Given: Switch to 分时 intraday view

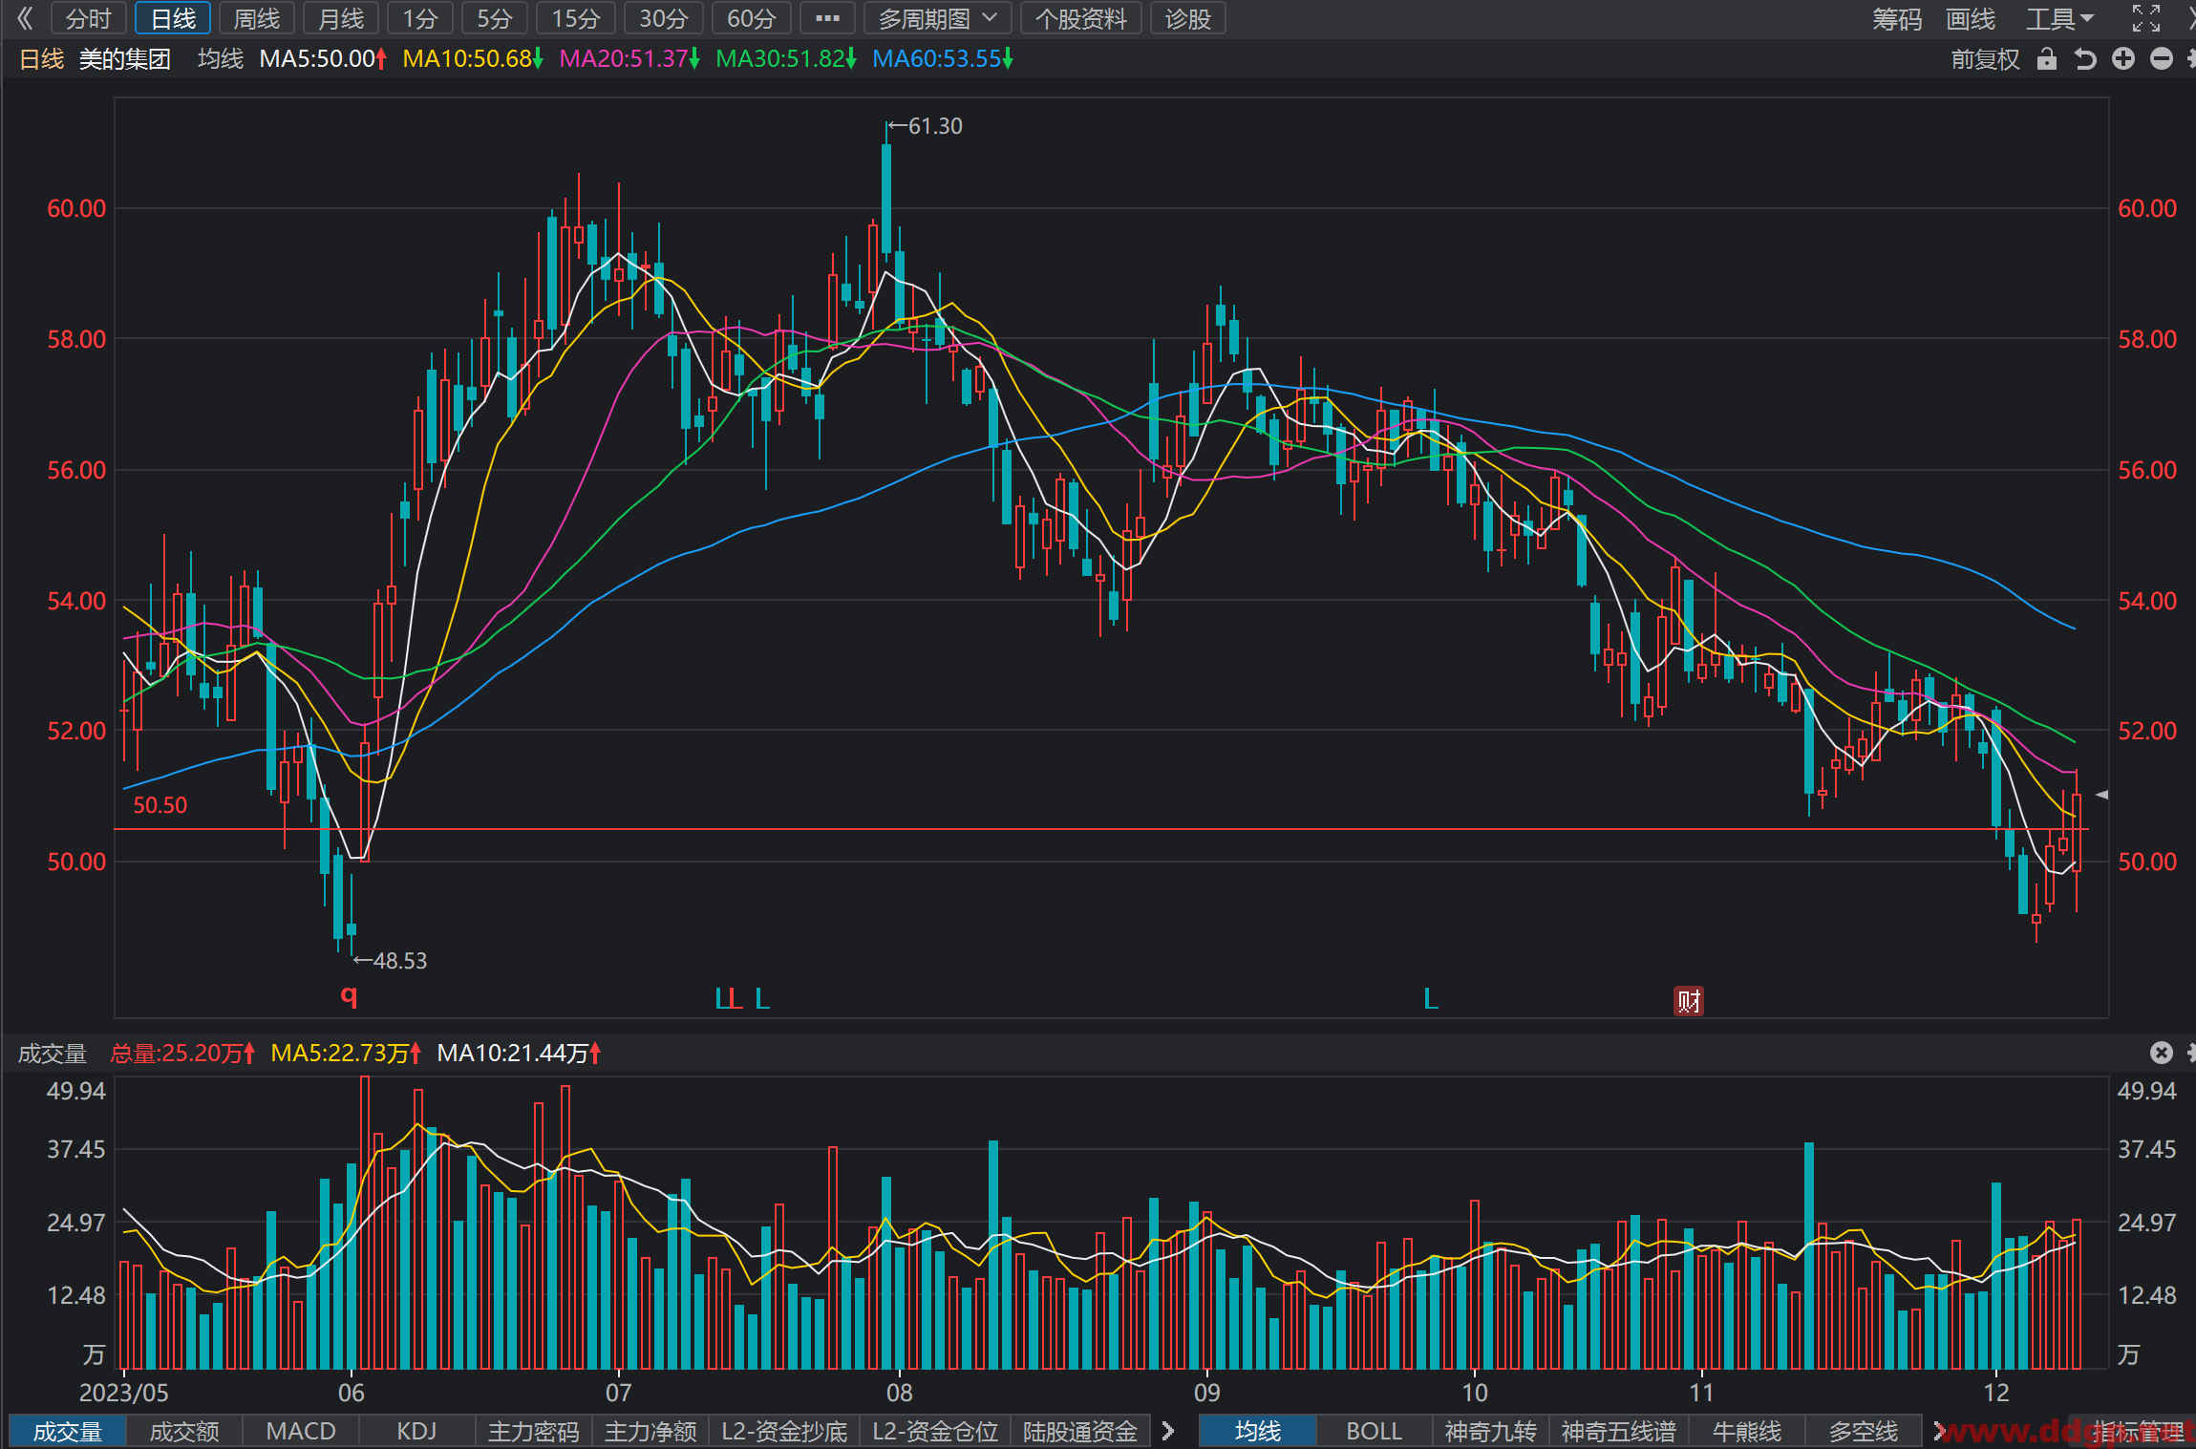Looking at the screenshot, I should tap(88, 18).
